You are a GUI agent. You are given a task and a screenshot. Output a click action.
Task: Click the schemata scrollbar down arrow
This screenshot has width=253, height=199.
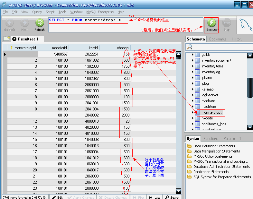click(x=250, y=127)
